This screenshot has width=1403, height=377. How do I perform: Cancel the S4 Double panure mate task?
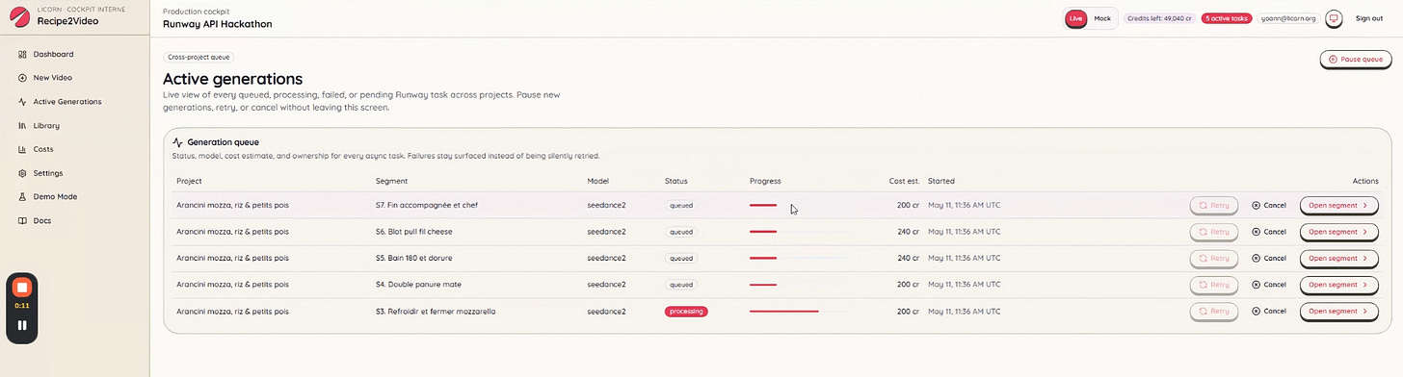(x=1269, y=285)
